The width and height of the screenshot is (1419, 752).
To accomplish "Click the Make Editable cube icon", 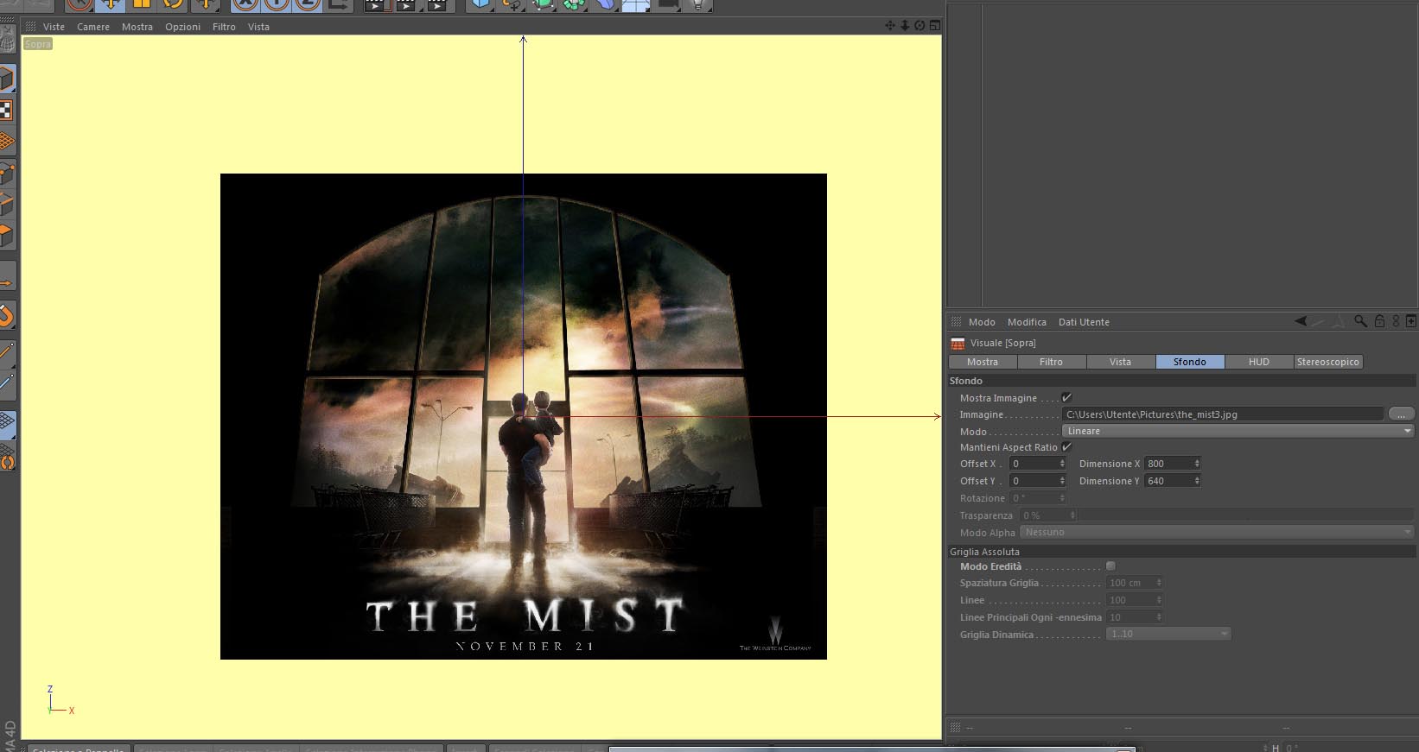I will pyautogui.click(x=7, y=79).
